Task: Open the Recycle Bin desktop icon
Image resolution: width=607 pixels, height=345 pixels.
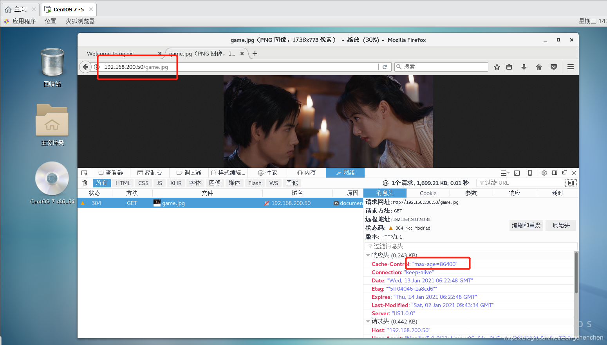Action: click(52, 67)
